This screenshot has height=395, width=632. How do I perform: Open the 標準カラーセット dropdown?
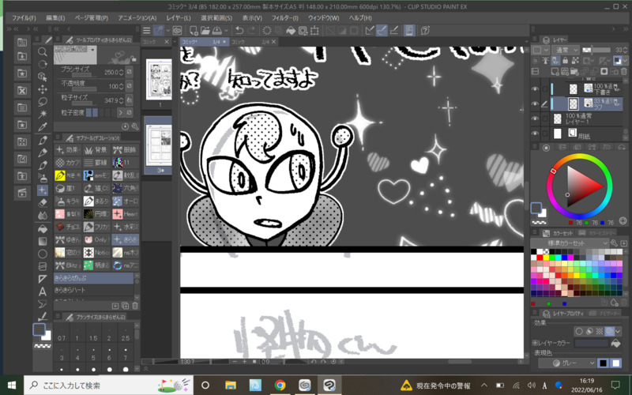pyautogui.click(x=569, y=243)
